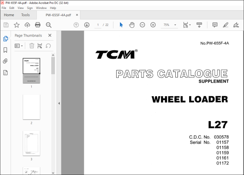Open the thumbnails options dropdown menu
Image resolution: width=244 pixels, height=175 pixels.
19,46
